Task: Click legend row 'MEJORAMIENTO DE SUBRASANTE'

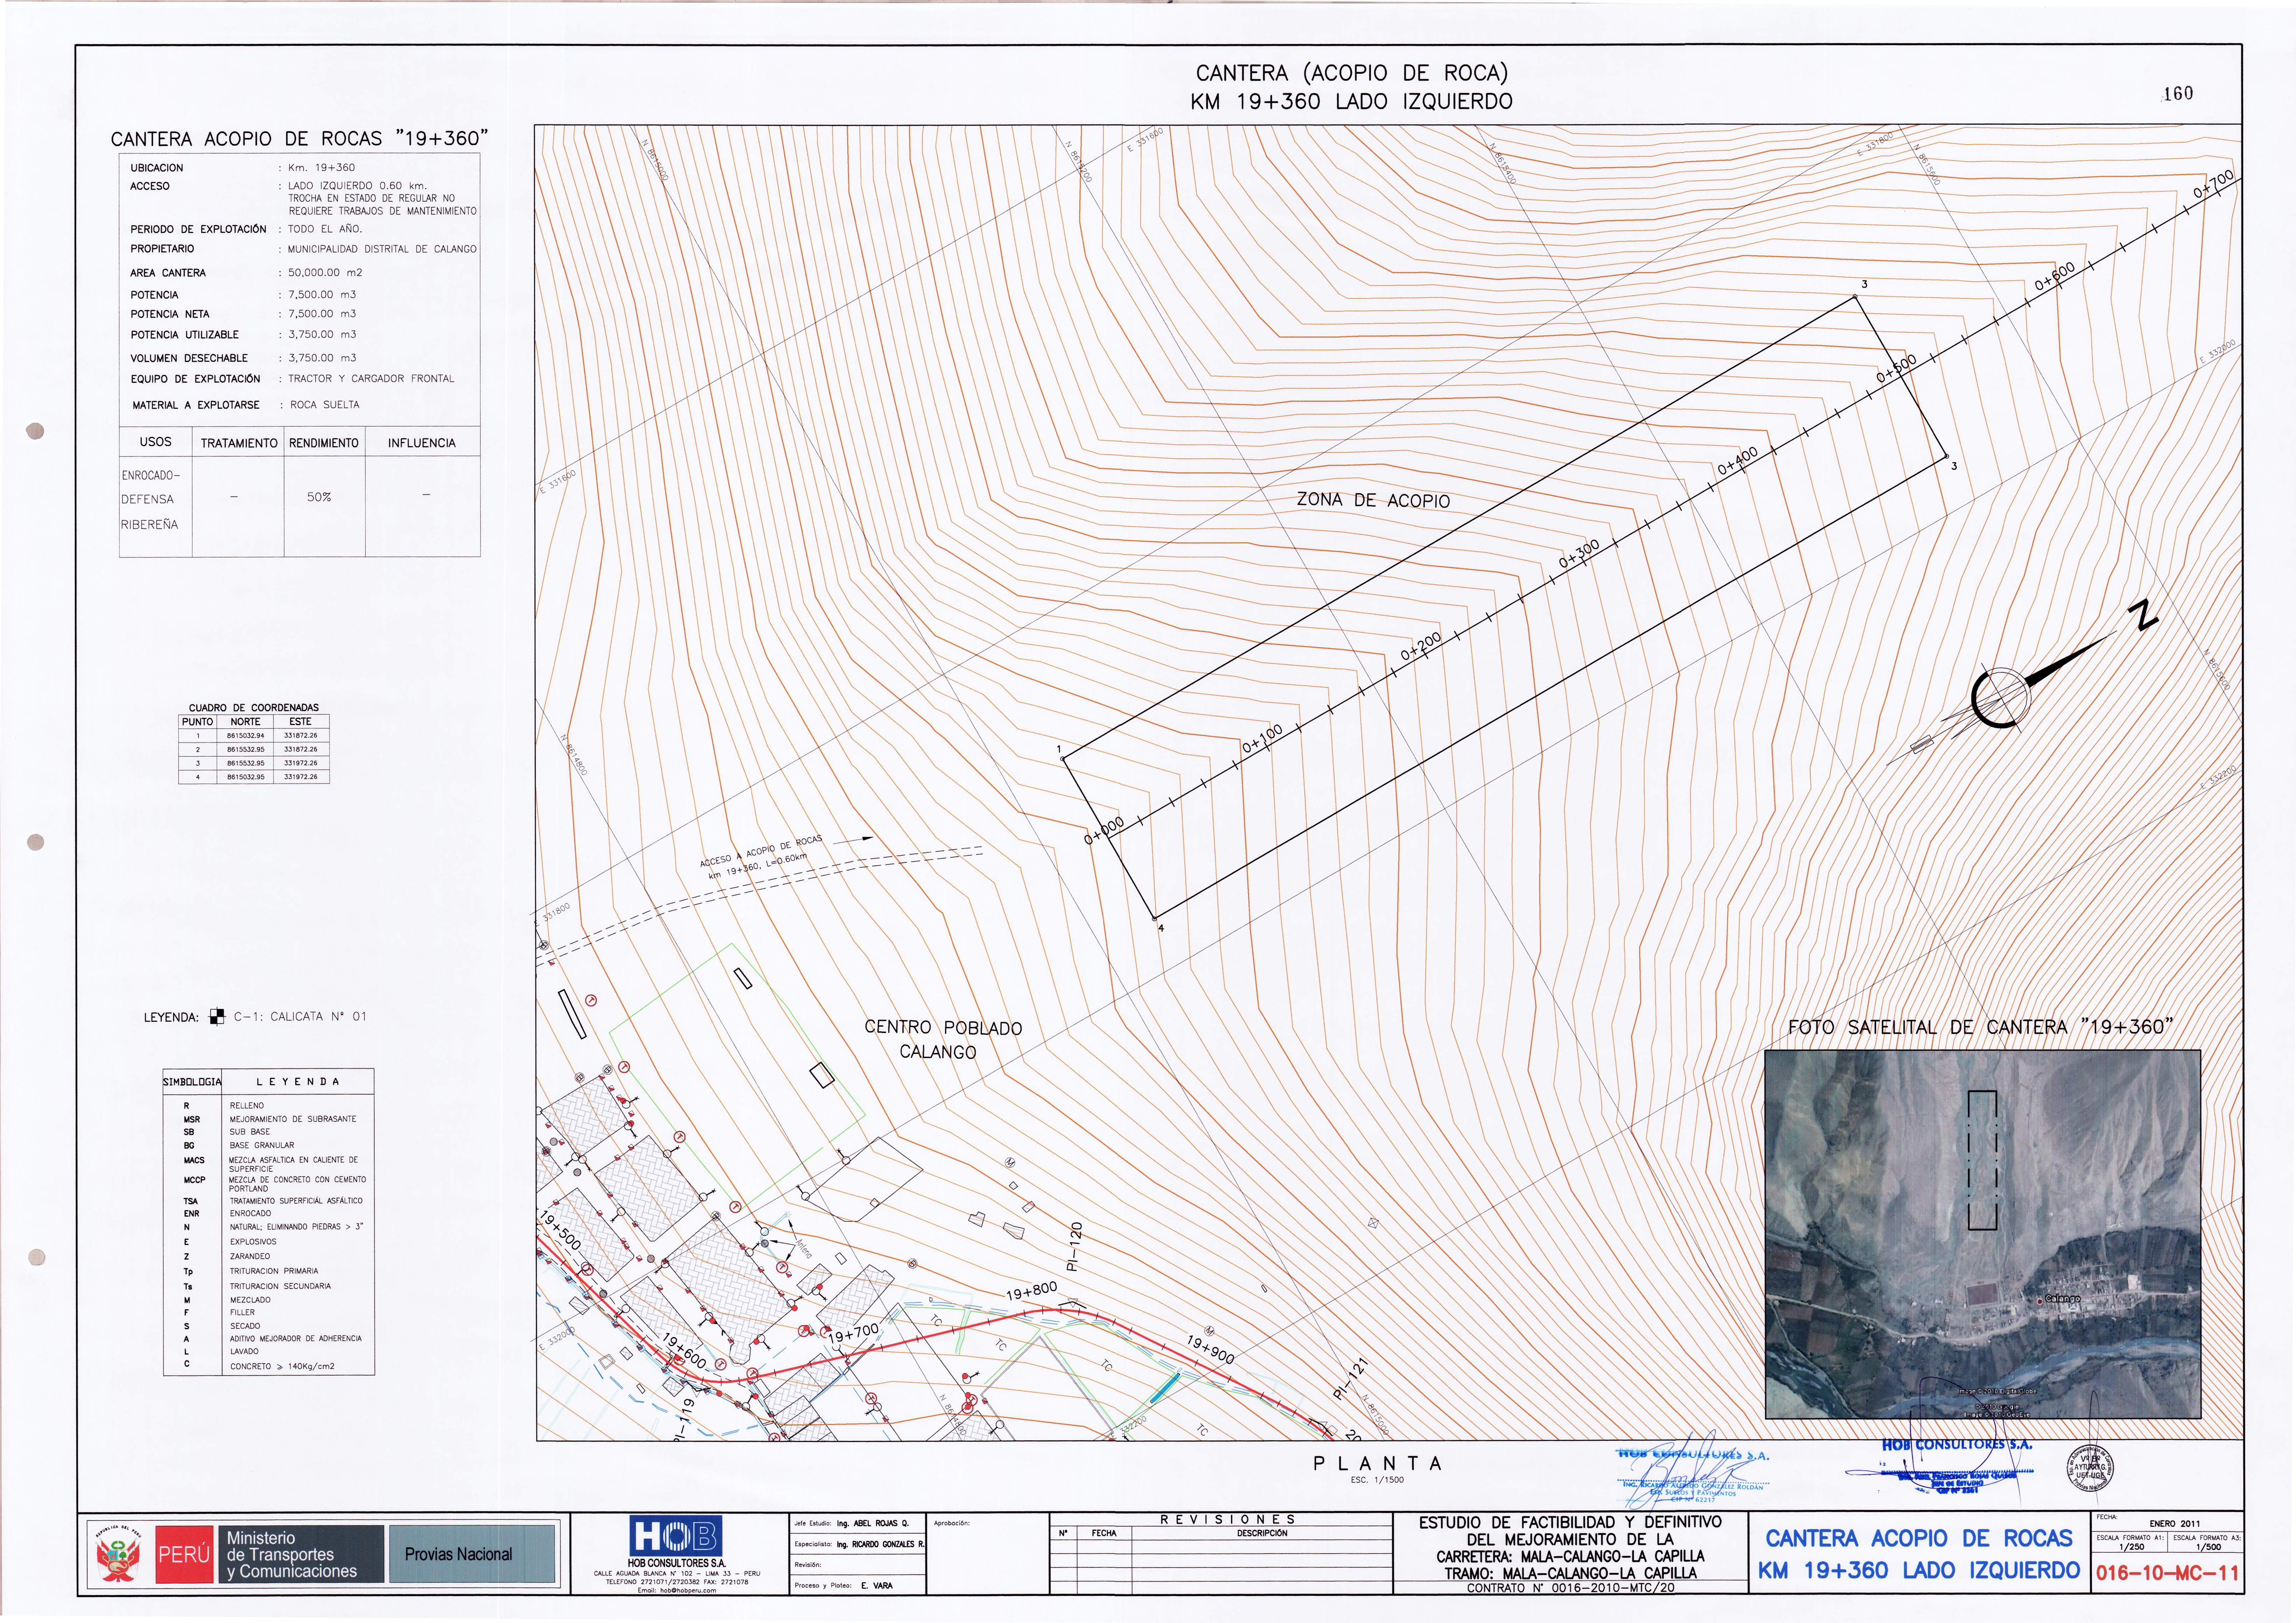Action: click(x=293, y=1119)
